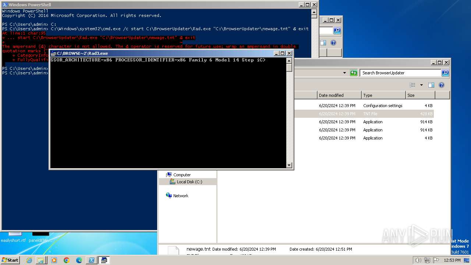Open the network icon in the system tray
The height and width of the screenshot is (265, 471).
[427, 260]
